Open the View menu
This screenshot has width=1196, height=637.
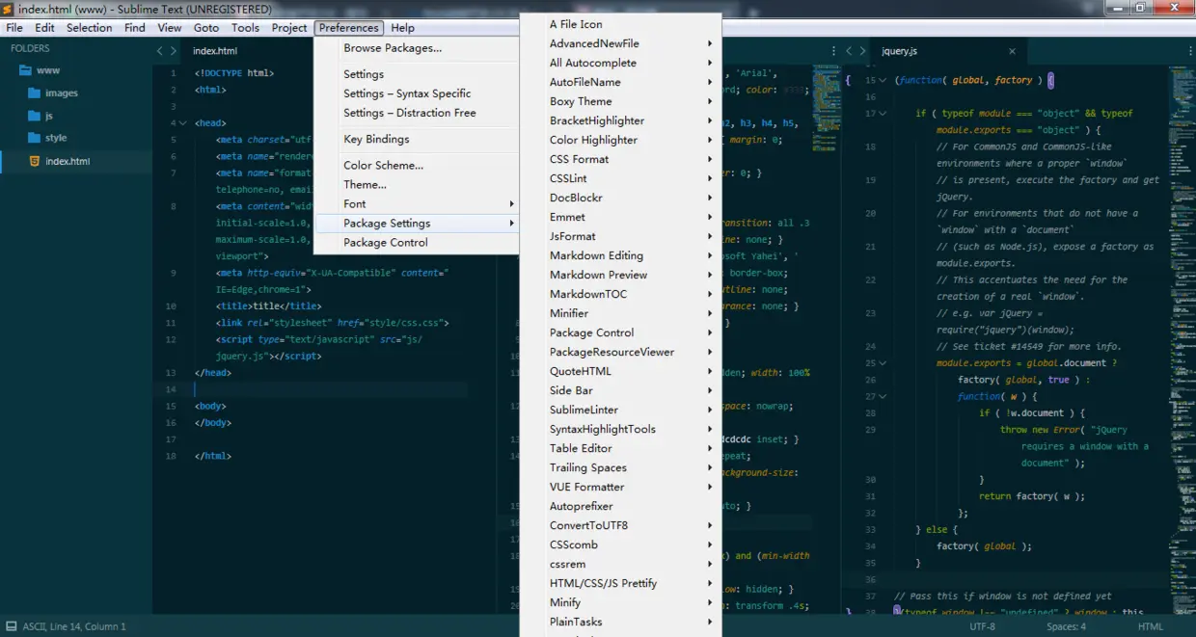pyautogui.click(x=170, y=28)
